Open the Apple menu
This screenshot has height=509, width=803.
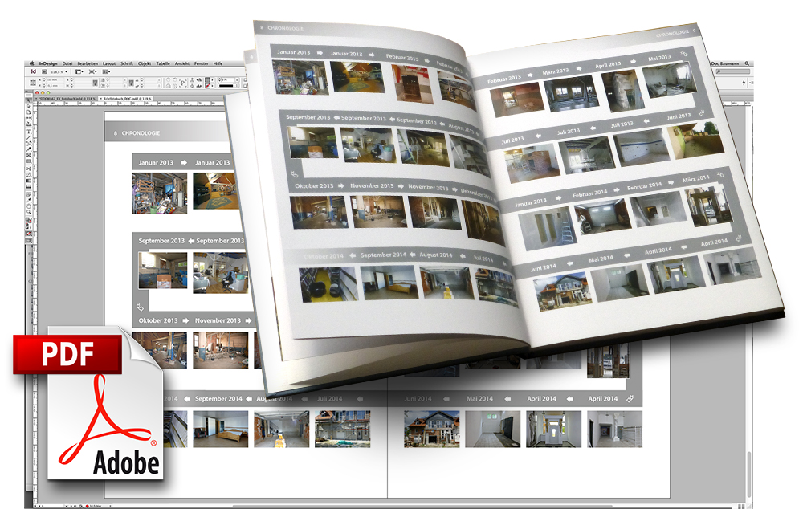(x=32, y=63)
